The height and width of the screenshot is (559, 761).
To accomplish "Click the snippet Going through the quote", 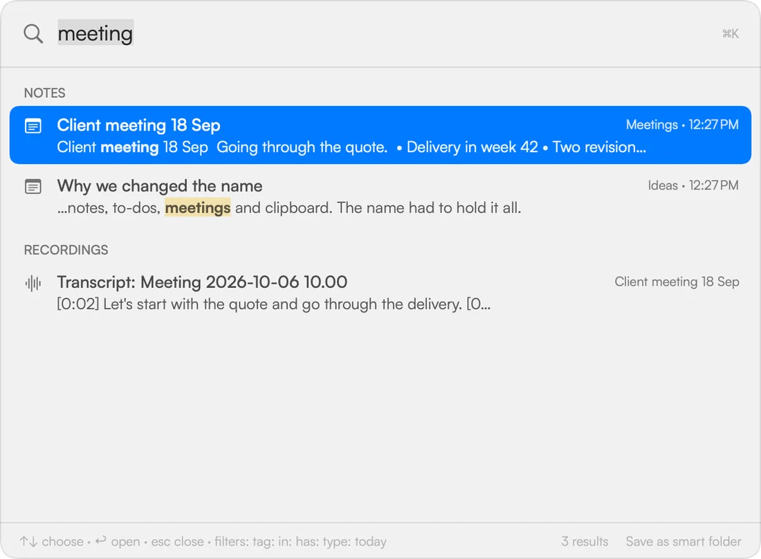I will pyautogui.click(x=302, y=147).
